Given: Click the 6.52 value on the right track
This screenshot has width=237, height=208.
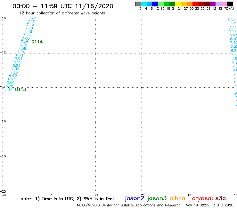Looking at the screenshot, I should (232, 23).
